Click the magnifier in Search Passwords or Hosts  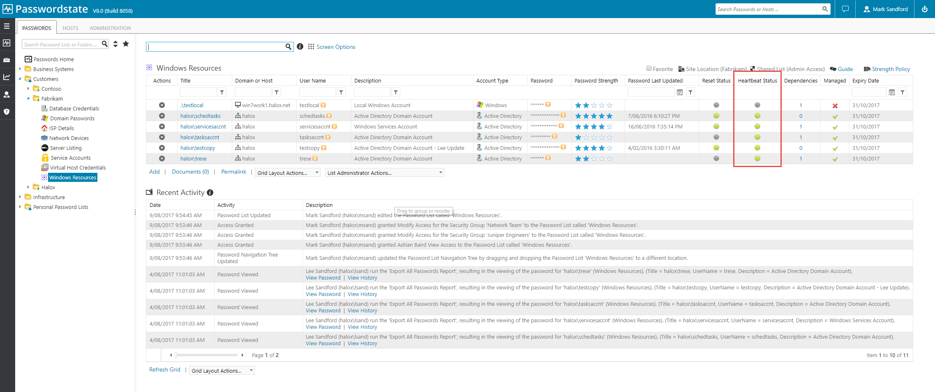coord(825,9)
